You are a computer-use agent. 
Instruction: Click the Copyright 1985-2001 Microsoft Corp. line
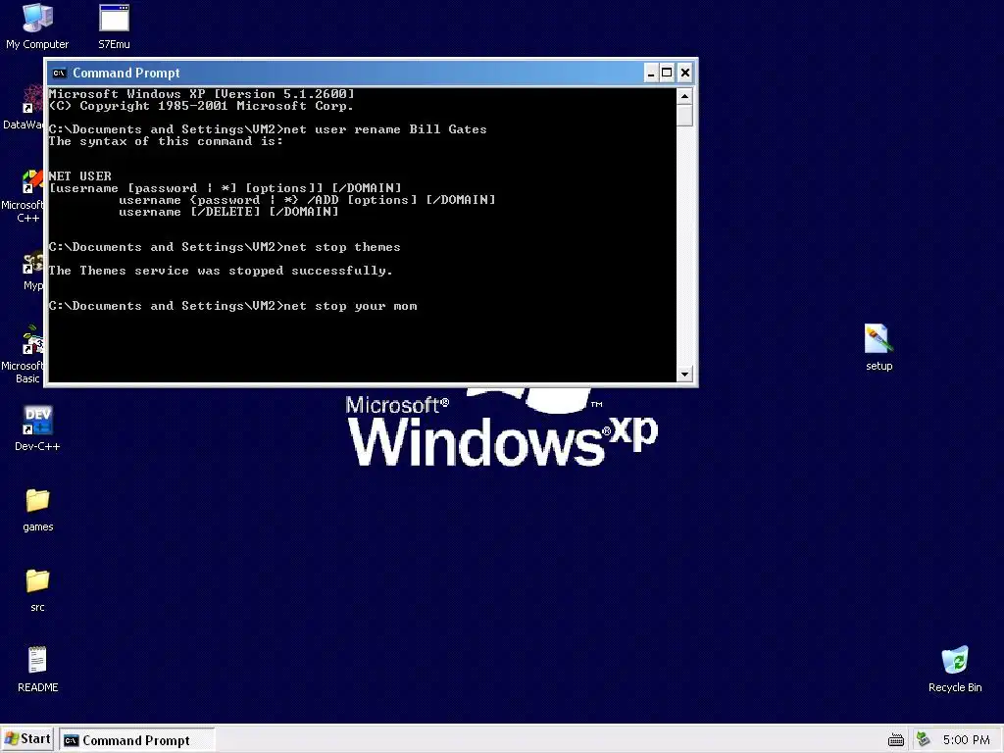click(201, 106)
